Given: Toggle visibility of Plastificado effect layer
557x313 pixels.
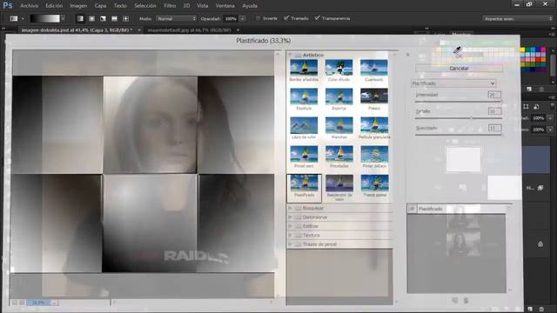Looking at the screenshot, I should pyautogui.click(x=412, y=209).
